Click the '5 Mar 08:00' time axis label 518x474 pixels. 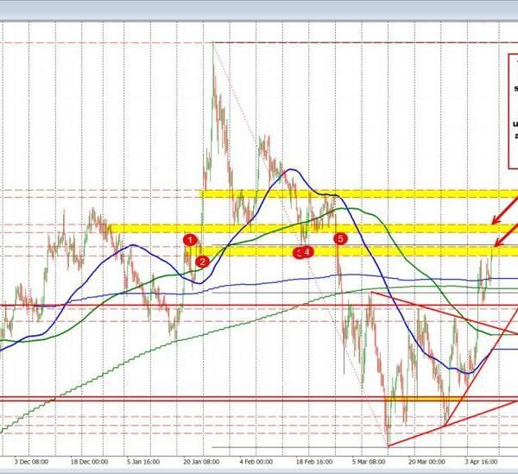pos(369,461)
